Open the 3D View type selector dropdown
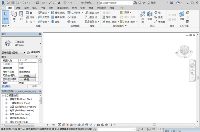Screen dimensions: 200x132 (x=40, y=44)
